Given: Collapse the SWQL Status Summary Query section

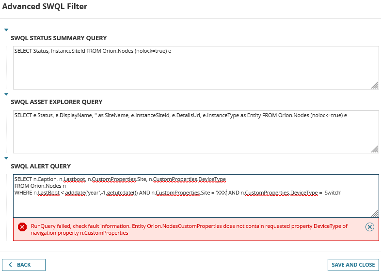Looking at the screenshot, I should pos(6,30).
